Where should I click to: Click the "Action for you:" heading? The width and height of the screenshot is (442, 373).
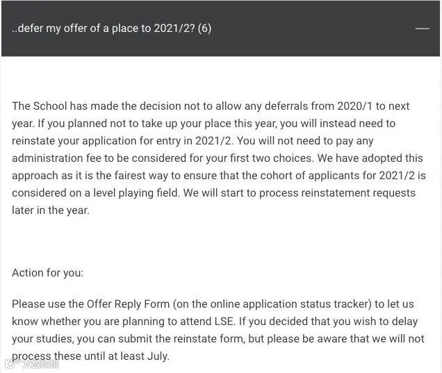click(x=48, y=273)
